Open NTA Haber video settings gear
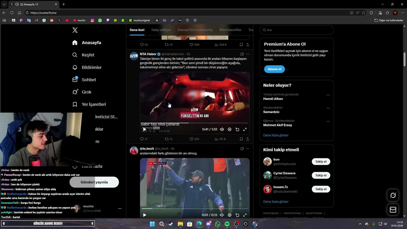Screen dimensions: 407x229 coord(230,129)
